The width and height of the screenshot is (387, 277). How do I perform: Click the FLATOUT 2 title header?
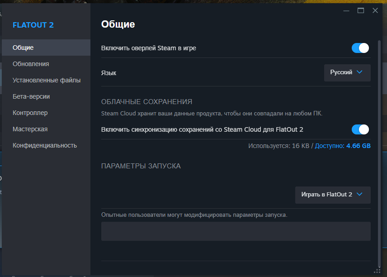tap(33, 25)
